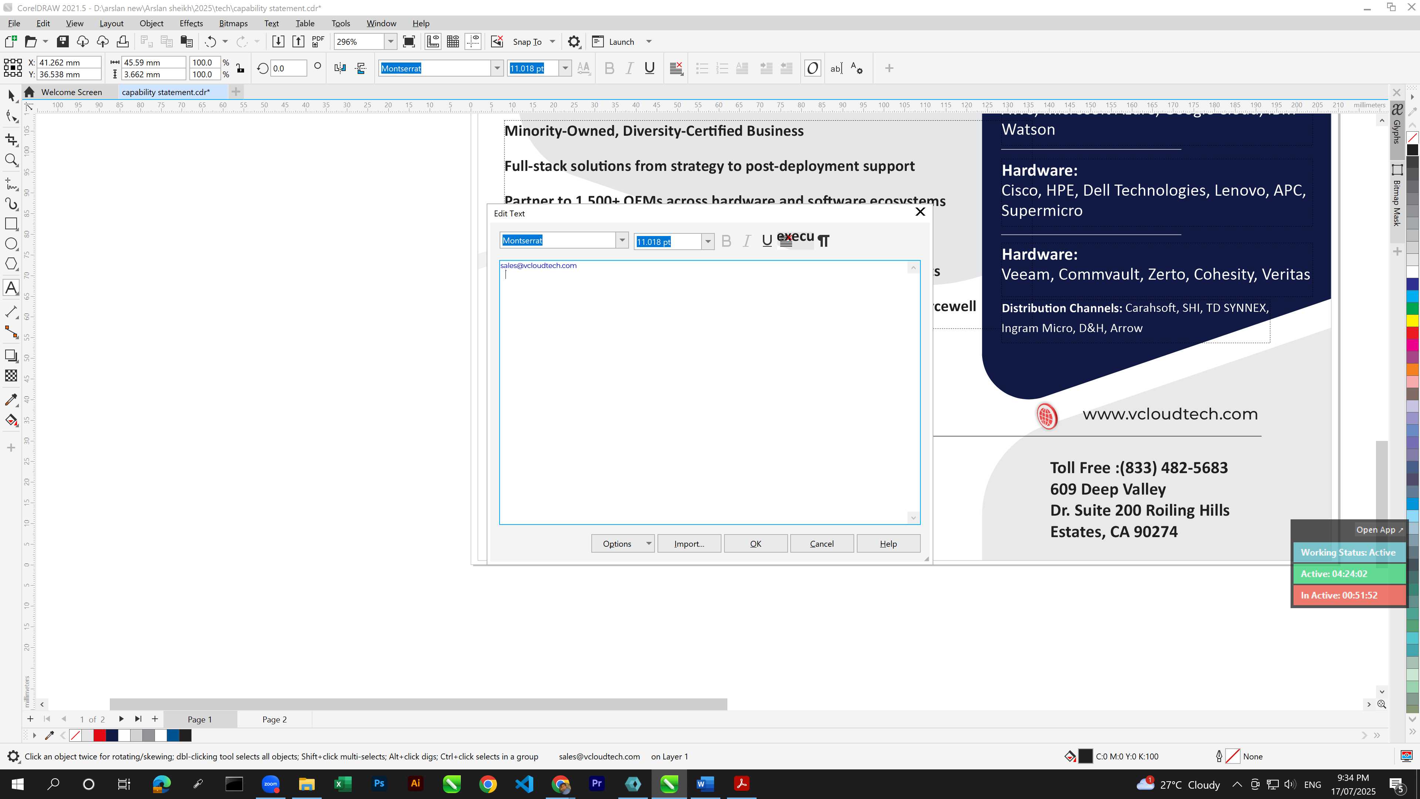Select the Shape tool in the toolbox

(x=11, y=117)
